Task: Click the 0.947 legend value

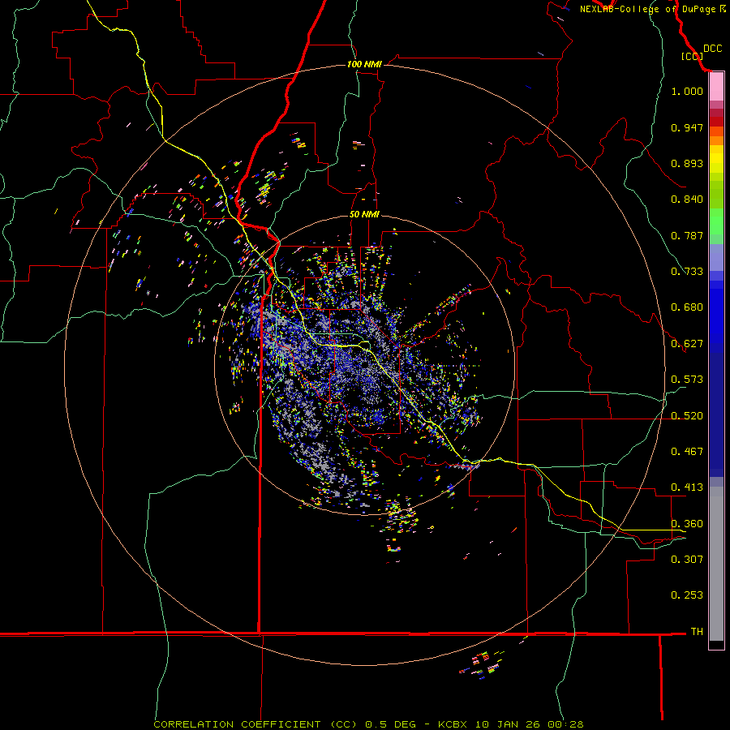Action: pyautogui.click(x=687, y=127)
